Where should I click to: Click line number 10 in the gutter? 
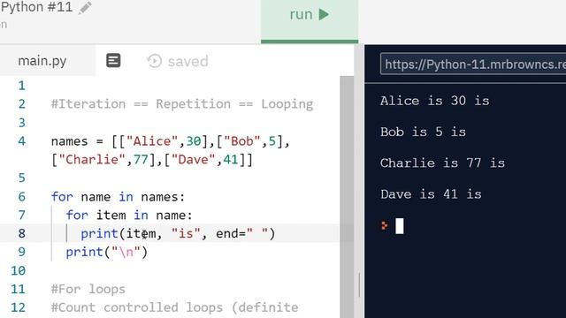pyautogui.click(x=18, y=270)
